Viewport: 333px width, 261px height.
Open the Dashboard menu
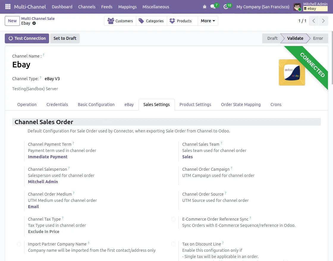coord(62,7)
